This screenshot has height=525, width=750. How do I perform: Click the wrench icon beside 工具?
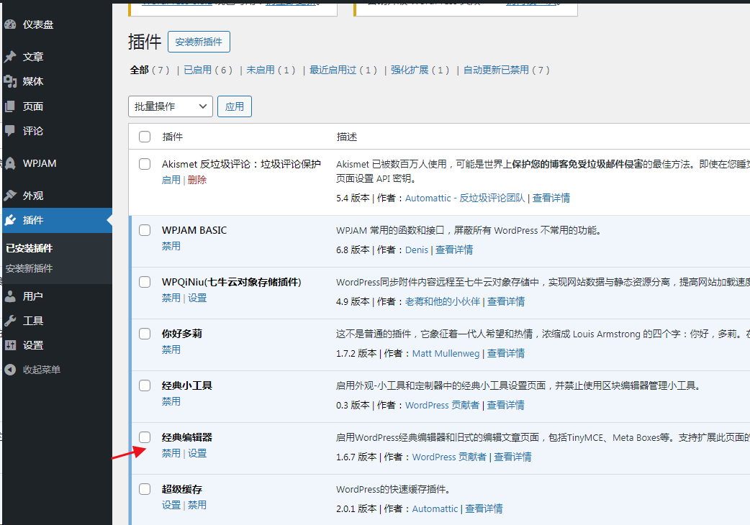click(10, 321)
